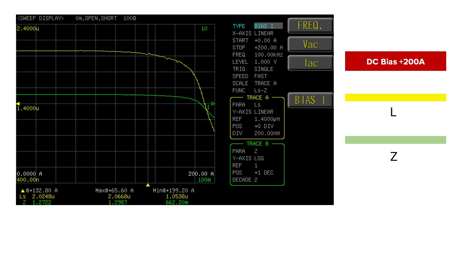
Task: Click the STOP +200.00 A value
Action: click(268, 47)
